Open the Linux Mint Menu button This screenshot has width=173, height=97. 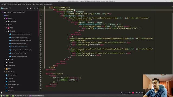click(x=3, y=96)
